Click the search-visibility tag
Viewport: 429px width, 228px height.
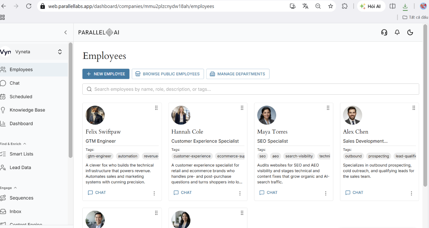(299, 156)
